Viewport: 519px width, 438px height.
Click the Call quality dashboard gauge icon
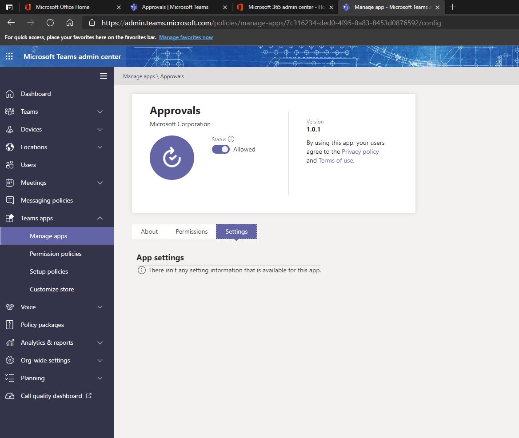10,396
